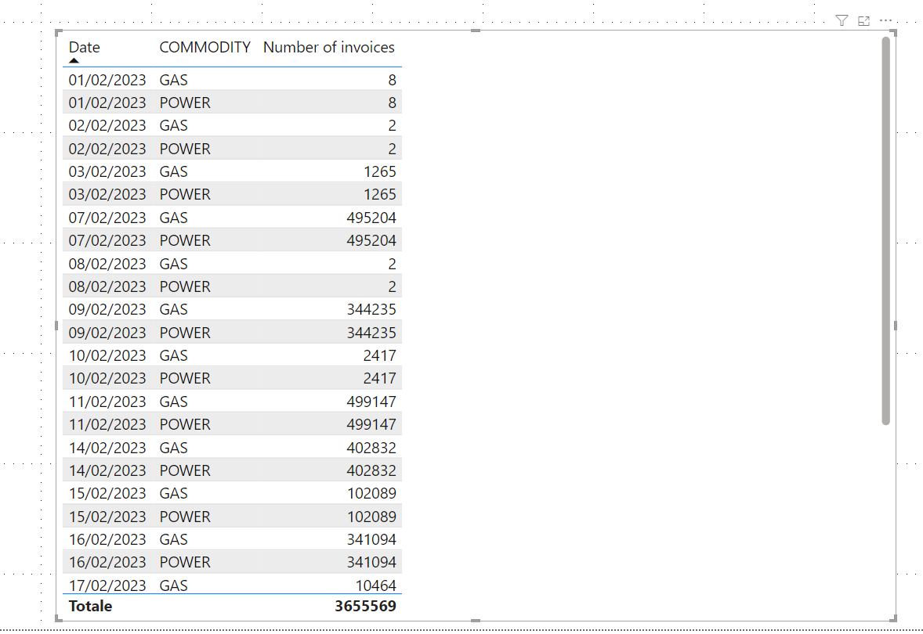Select value 2417 in 10/02/2023 POWER row

pos(380,378)
